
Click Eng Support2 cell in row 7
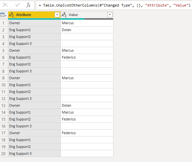coord(34,64)
